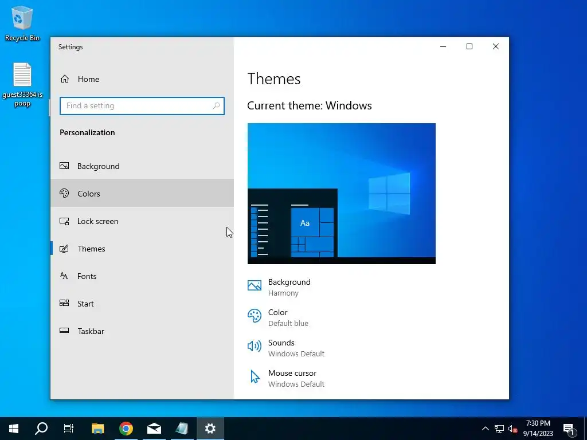
Task: Click the Background label in theme options
Action: (289, 282)
